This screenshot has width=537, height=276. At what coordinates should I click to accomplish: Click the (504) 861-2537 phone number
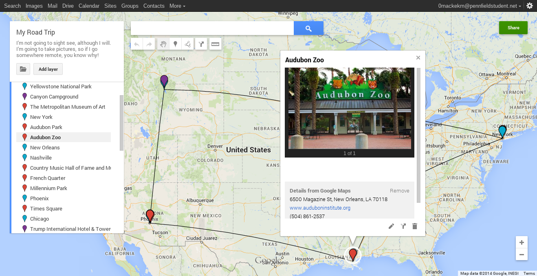click(x=307, y=216)
